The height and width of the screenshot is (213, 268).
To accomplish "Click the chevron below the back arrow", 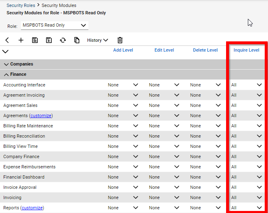I will tap(5, 52).
